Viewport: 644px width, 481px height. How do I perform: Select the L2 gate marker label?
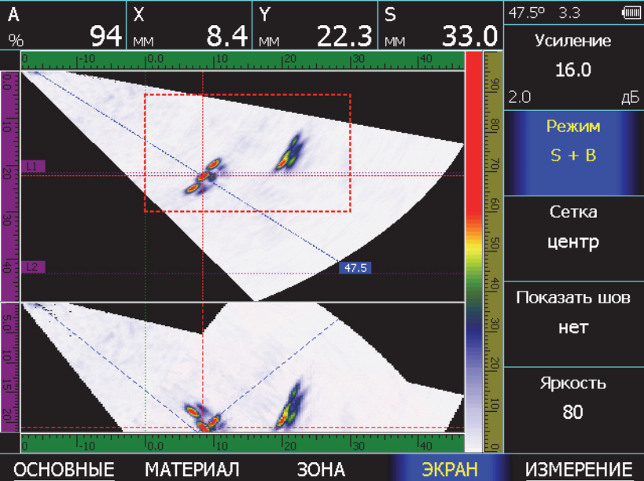34,267
